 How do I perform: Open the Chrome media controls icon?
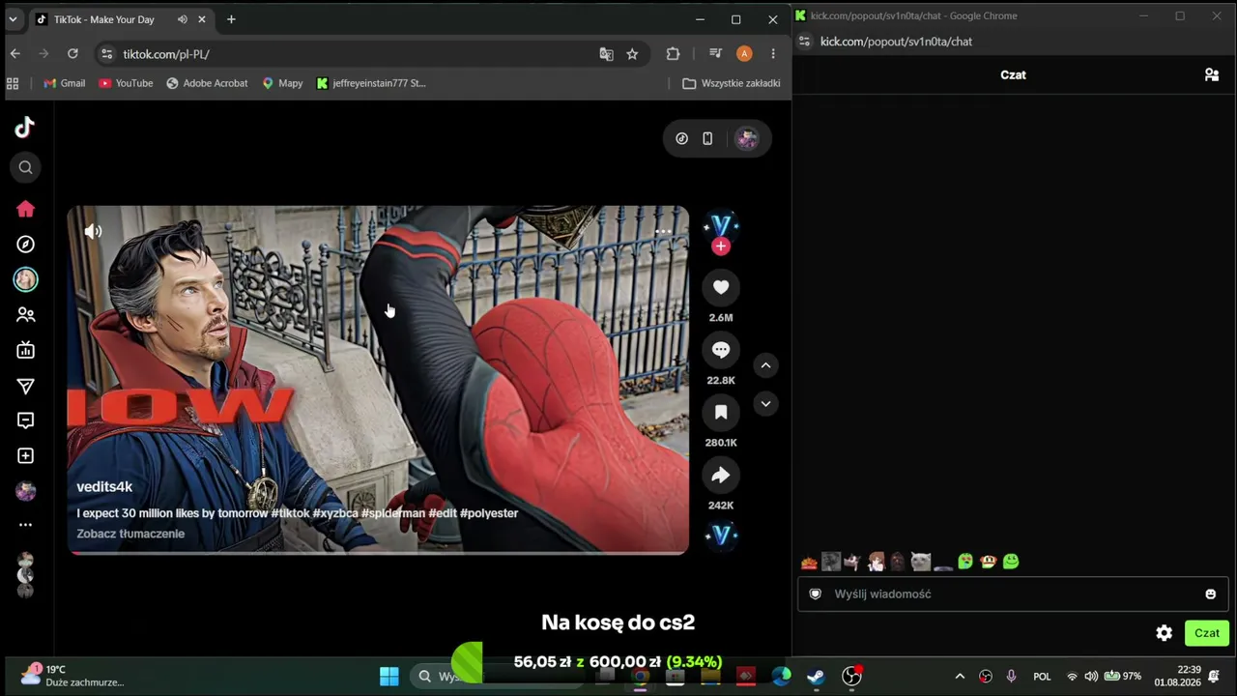tap(715, 54)
